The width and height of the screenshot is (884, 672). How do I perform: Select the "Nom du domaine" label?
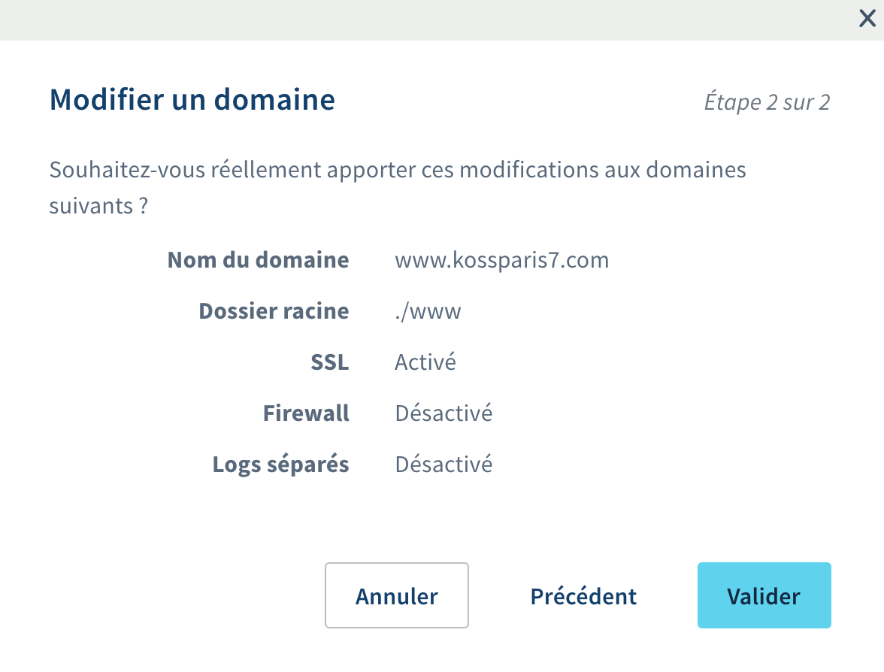(x=258, y=260)
